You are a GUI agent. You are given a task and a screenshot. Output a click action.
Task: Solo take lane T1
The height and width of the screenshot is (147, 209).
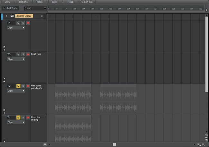(23, 118)
